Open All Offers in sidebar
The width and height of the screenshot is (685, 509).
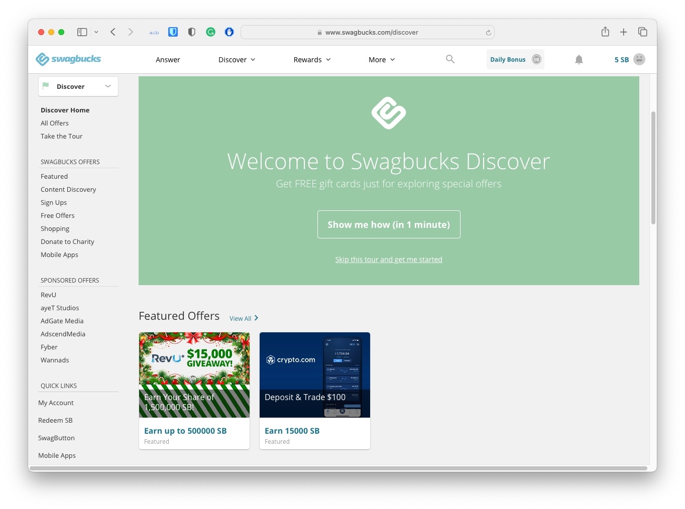[55, 123]
